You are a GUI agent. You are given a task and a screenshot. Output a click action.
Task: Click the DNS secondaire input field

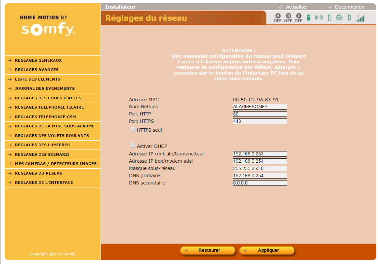tap(260, 183)
